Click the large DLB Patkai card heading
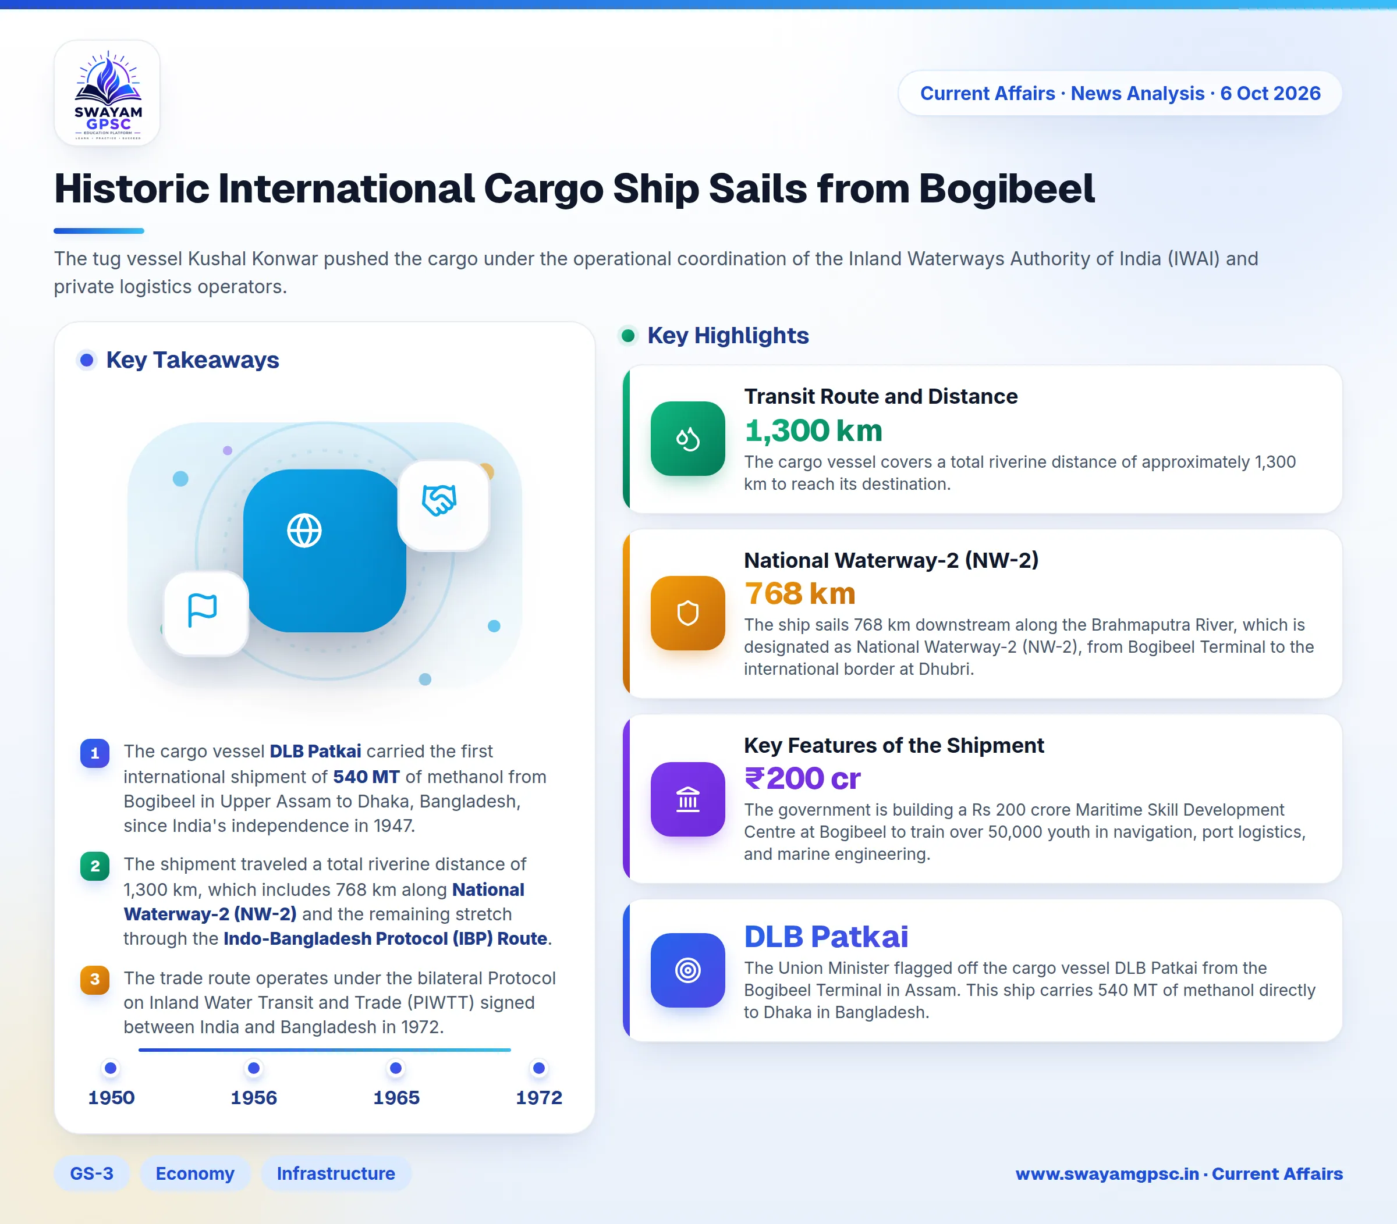1397x1224 pixels. coord(827,937)
